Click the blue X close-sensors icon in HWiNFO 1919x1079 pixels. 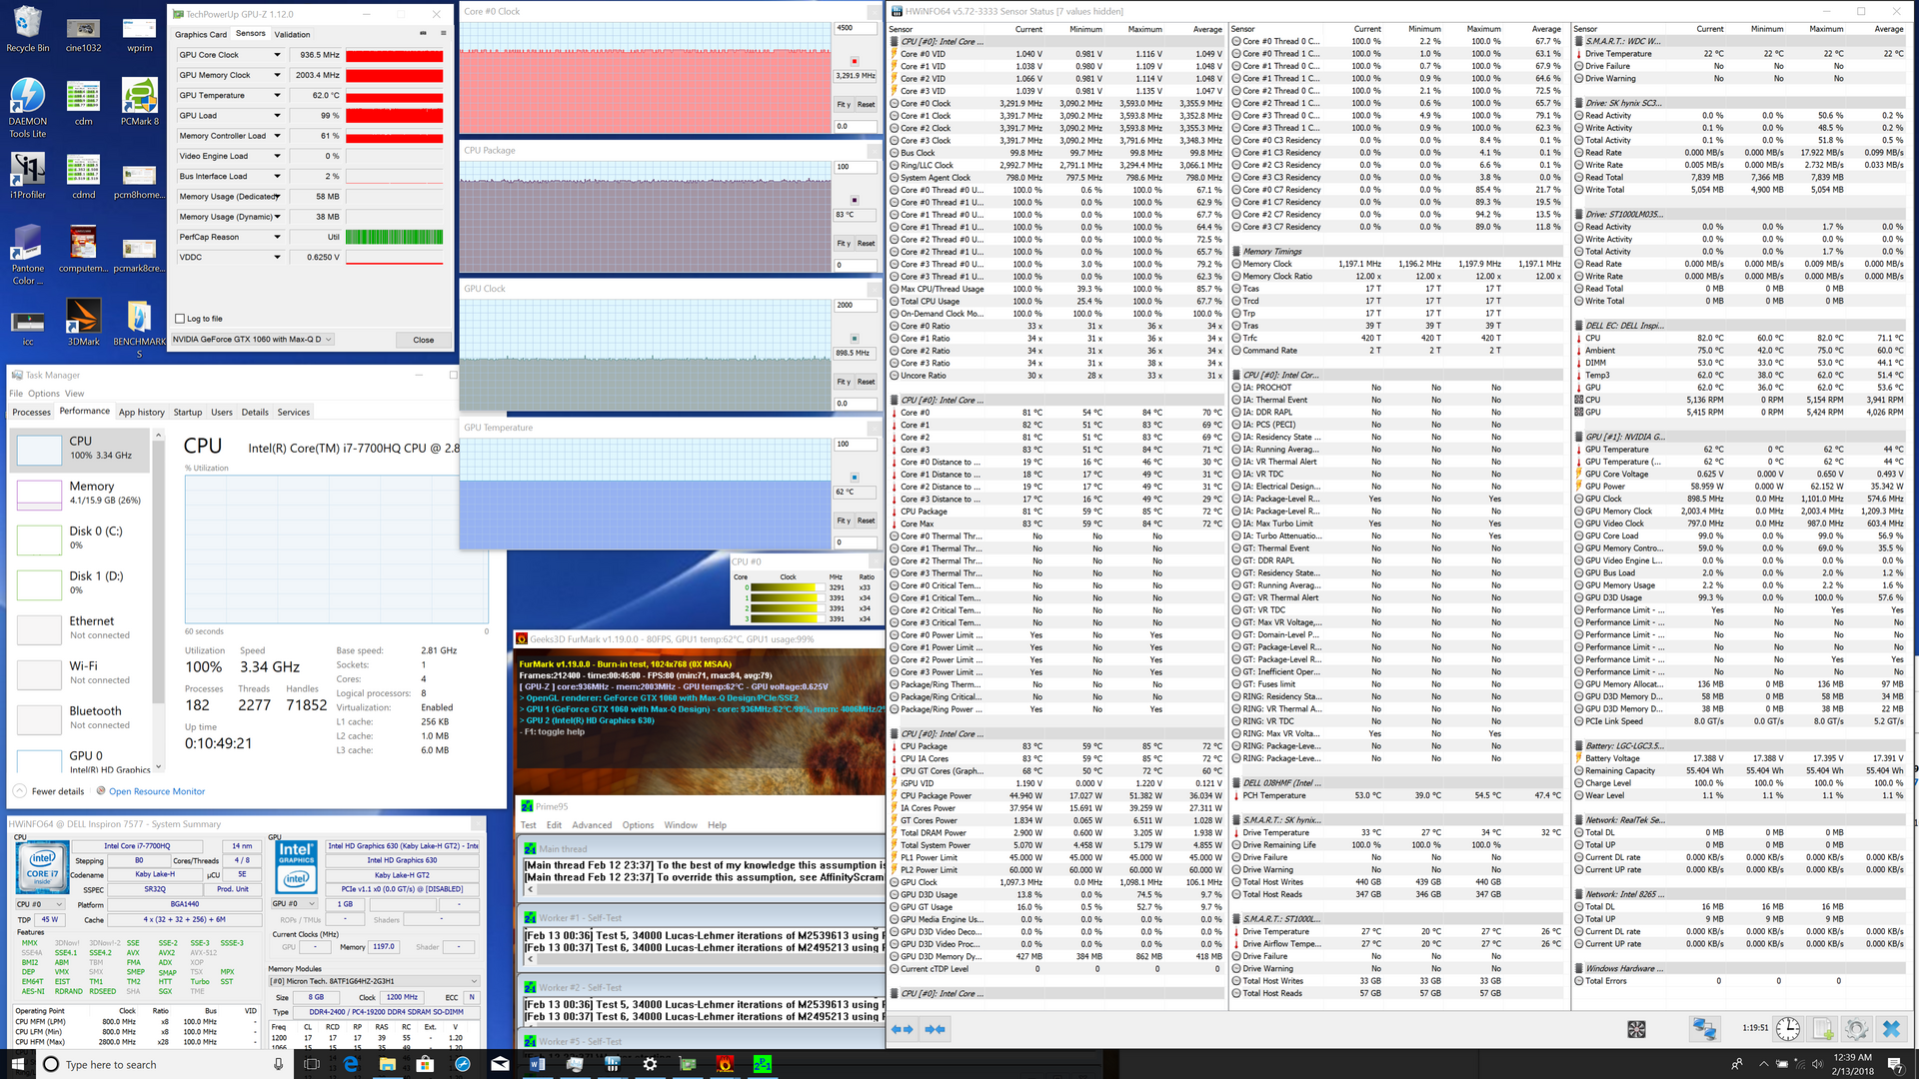click(x=1891, y=1029)
